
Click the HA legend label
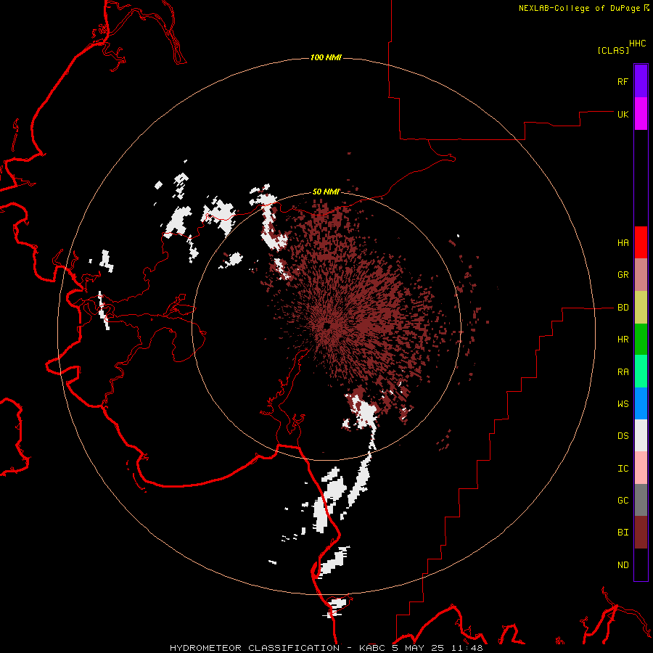(623, 242)
